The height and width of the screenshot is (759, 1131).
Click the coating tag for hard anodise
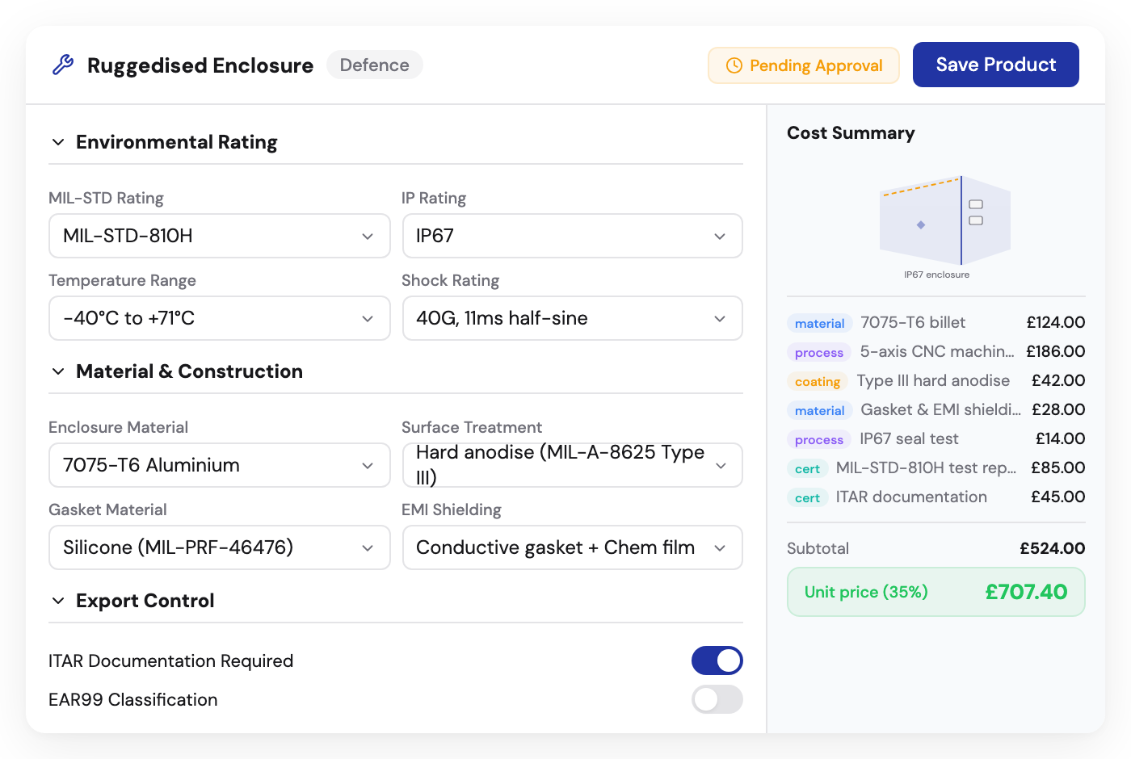pos(817,381)
